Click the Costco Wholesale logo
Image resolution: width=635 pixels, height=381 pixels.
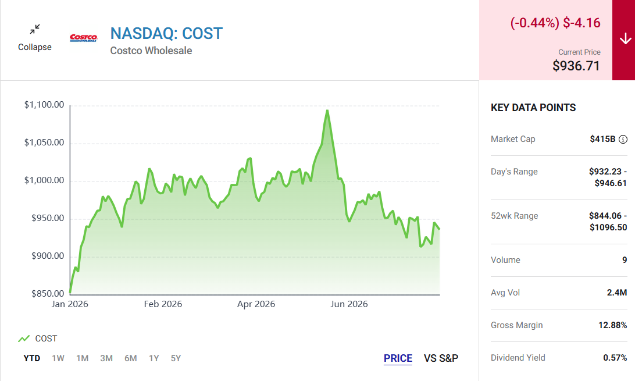click(83, 38)
